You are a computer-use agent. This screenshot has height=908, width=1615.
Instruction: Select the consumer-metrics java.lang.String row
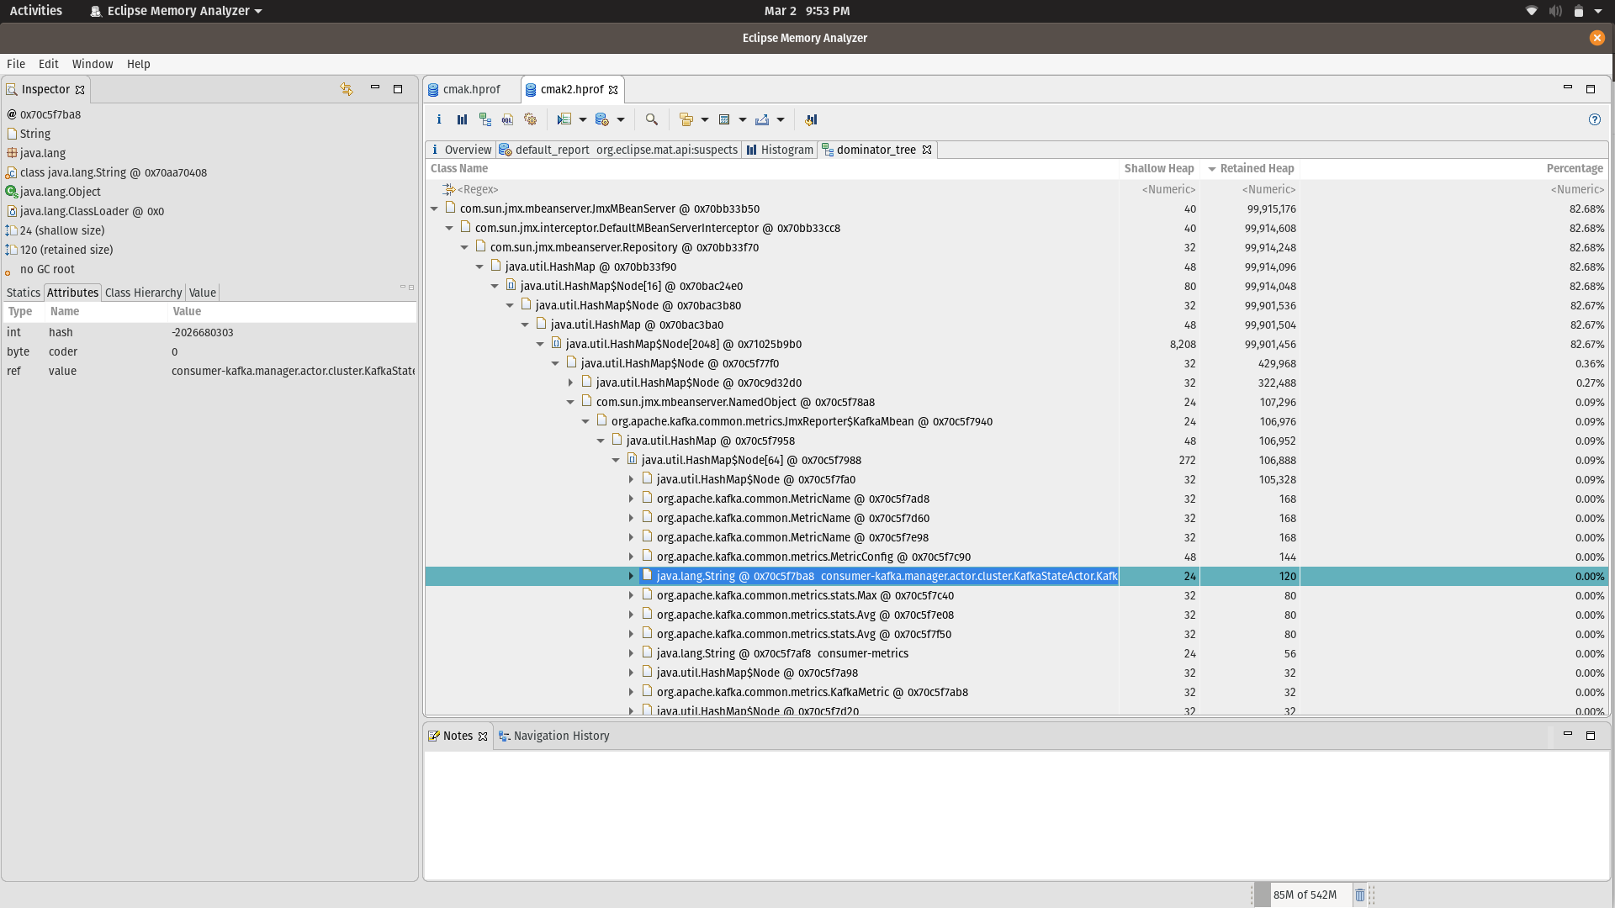pos(781,653)
